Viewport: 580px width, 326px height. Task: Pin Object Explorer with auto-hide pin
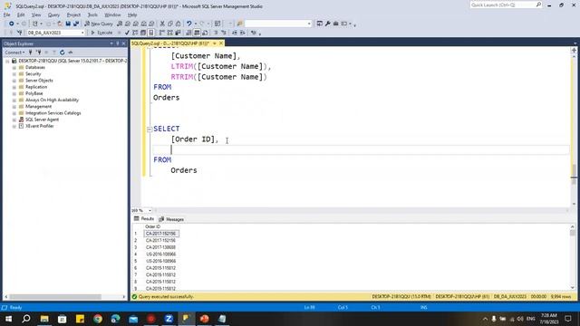[x=118, y=43]
